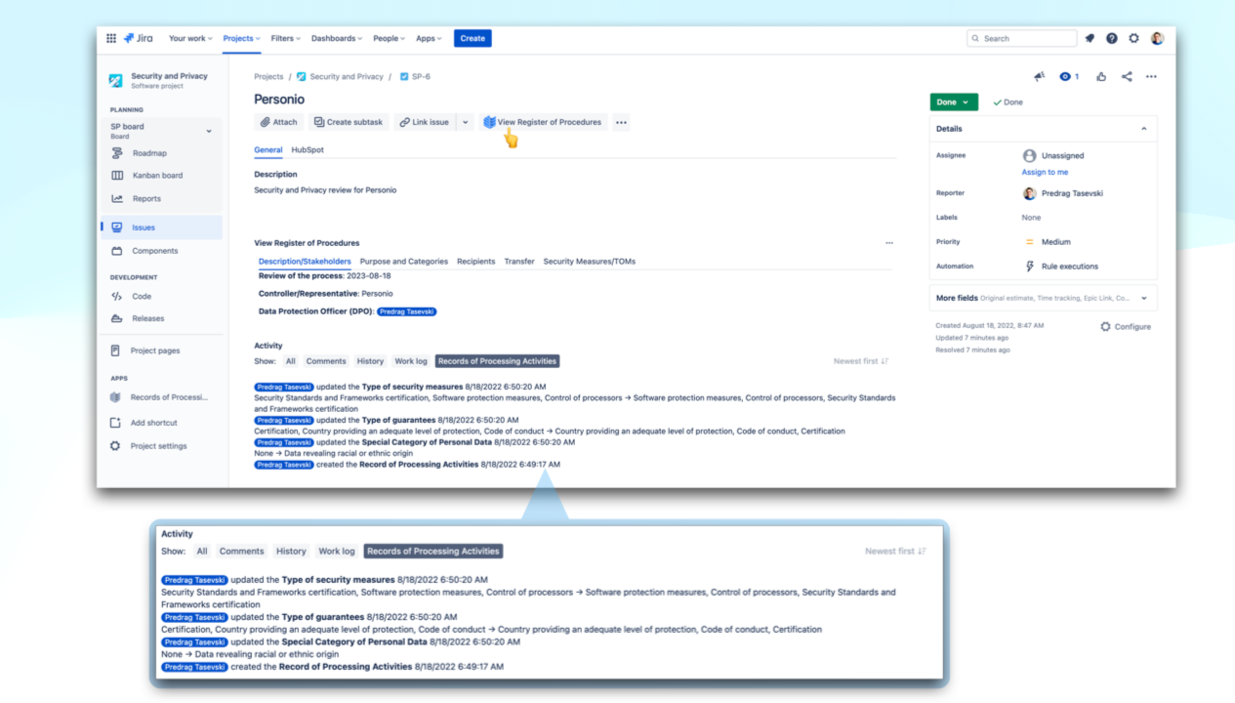The height and width of the screenshot is (703, 1235).
Task: Expand the SP board dropdown
Action: 208,131
